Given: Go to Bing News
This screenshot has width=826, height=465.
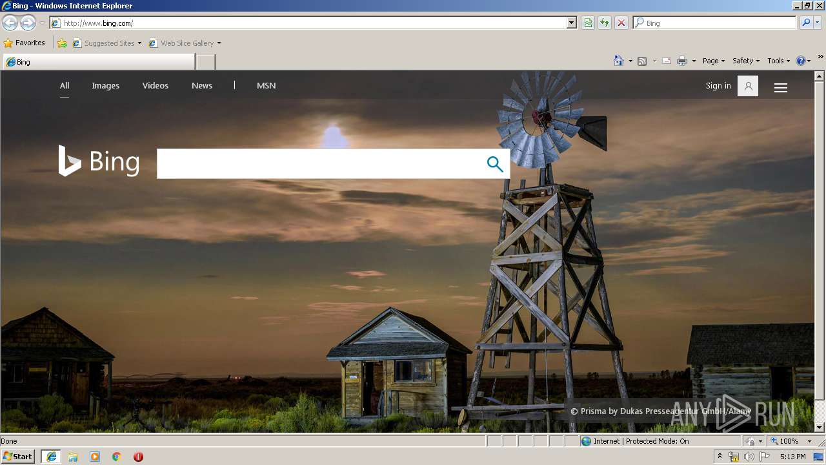Looking at the screenshot, I should (x=202, y=85).
